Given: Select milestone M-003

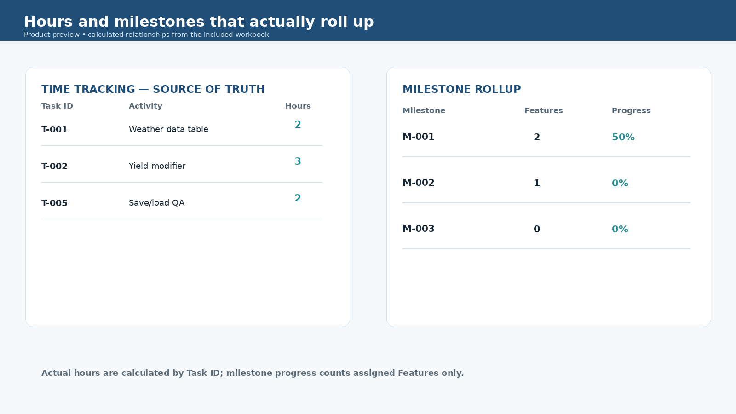Looking at the screenshot, I should (418, 229).
